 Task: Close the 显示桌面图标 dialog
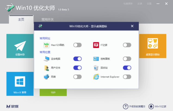click(132, 26)
